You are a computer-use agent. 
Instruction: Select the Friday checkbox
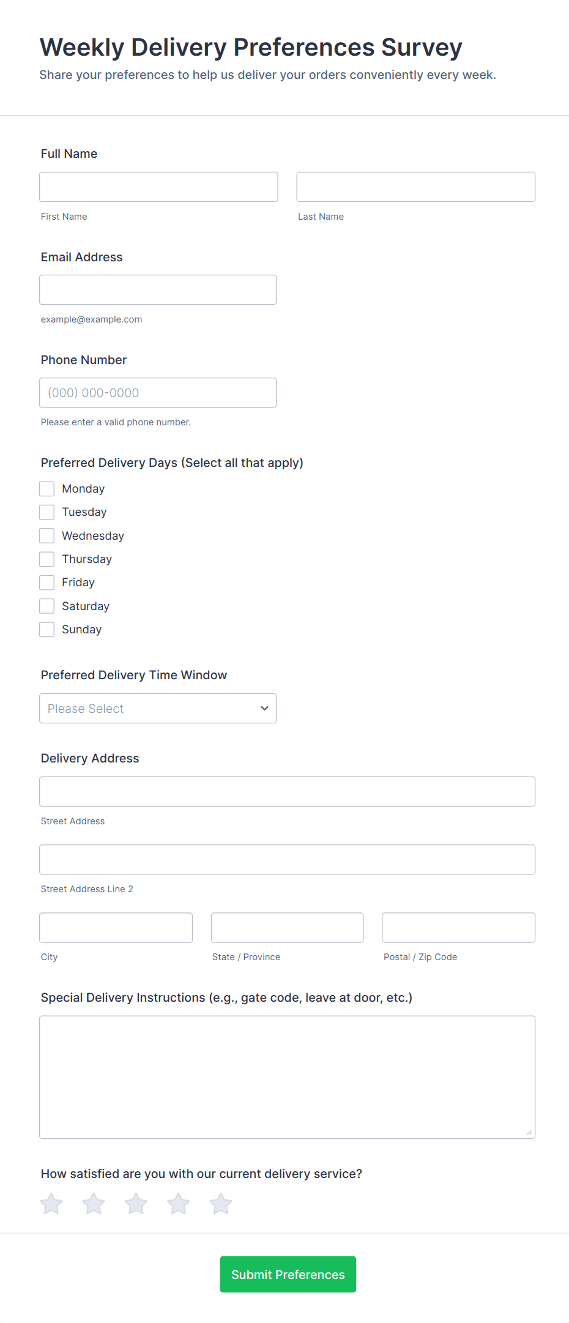click(x=47, y=583)
